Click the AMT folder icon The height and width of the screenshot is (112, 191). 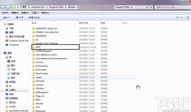(33, 47)
